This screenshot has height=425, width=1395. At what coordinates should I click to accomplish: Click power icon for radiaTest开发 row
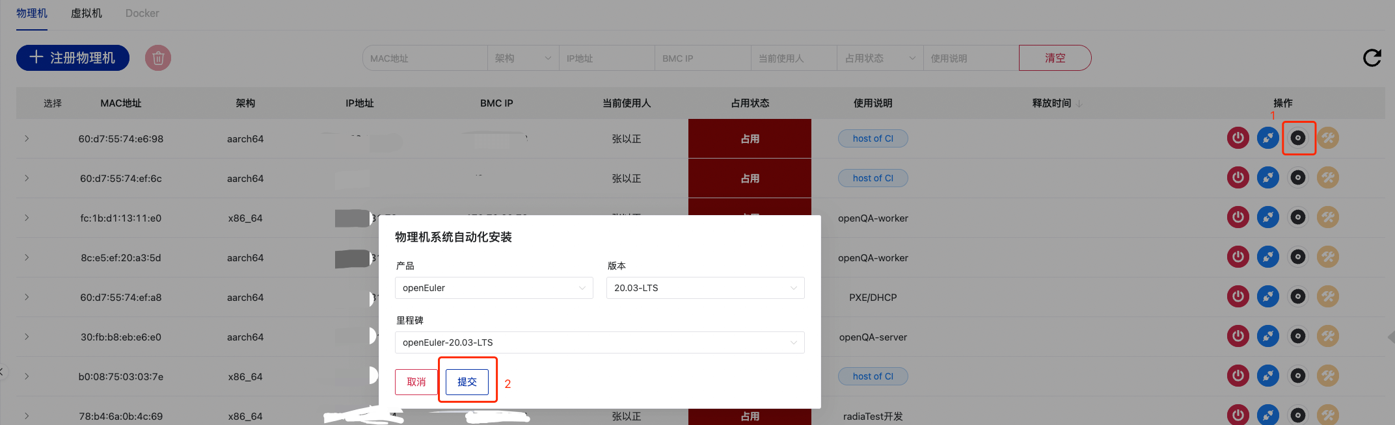pos(1238,415)
